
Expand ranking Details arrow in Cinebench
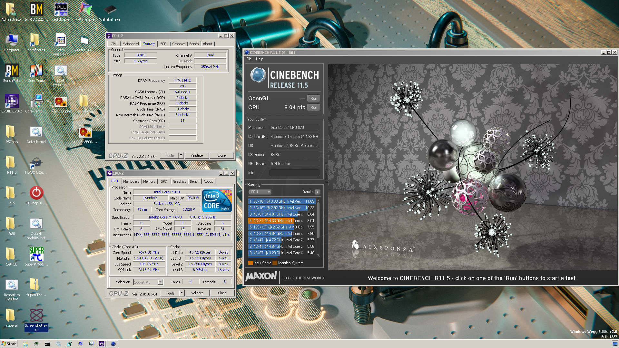[x=318, y=192]
